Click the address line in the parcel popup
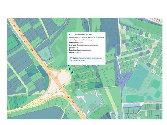The height and width of the screenshot is (125, 167). tap(86, 39)
